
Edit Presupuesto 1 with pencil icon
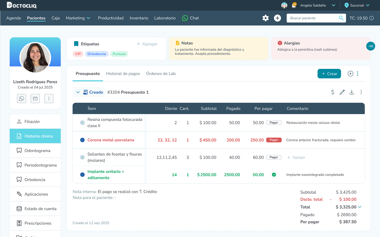point(342,92)
